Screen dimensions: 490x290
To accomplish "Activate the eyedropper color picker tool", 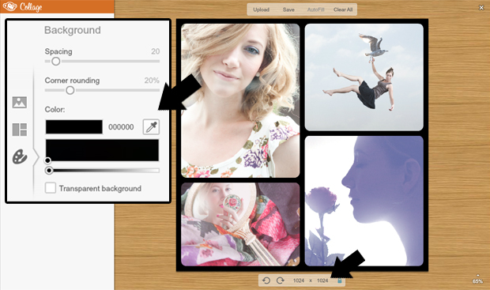I will [x=151, y=127].
